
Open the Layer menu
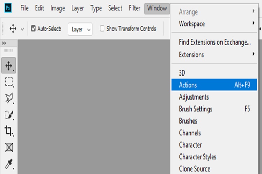click(x=78, y=8)
